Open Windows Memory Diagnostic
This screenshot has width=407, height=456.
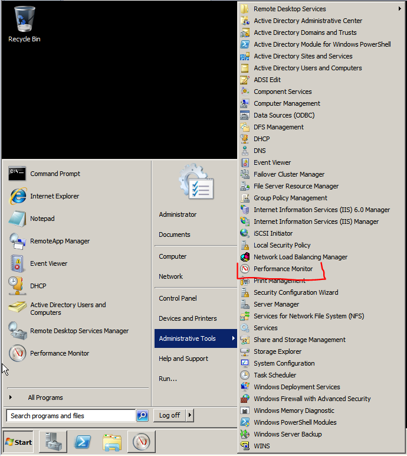[x=294, y=411]
